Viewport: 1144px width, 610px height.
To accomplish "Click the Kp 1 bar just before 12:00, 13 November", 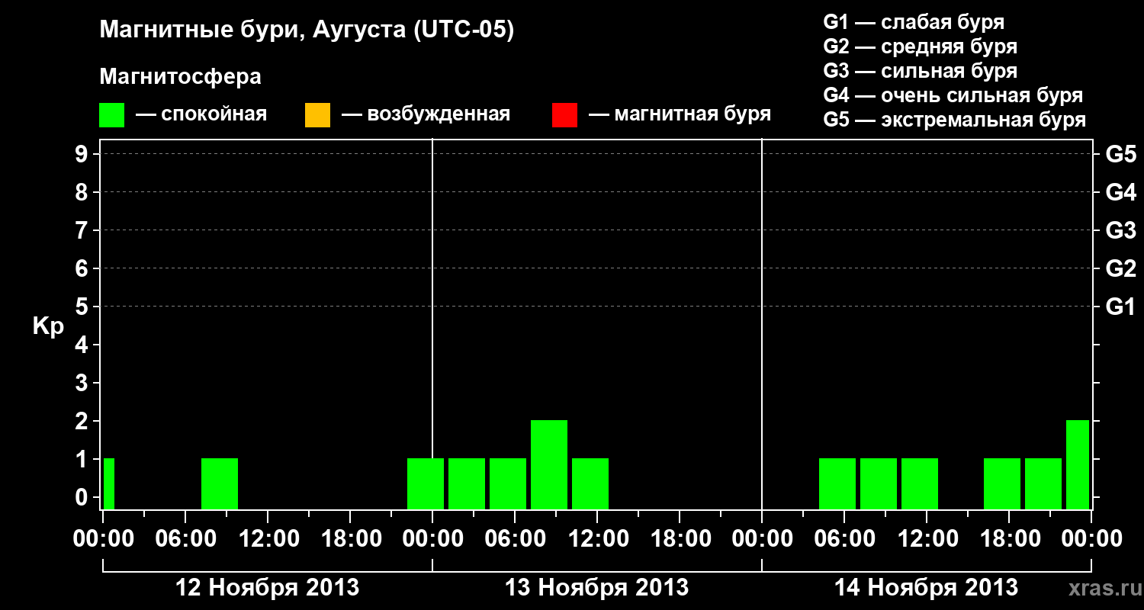I will click(590, 483).
